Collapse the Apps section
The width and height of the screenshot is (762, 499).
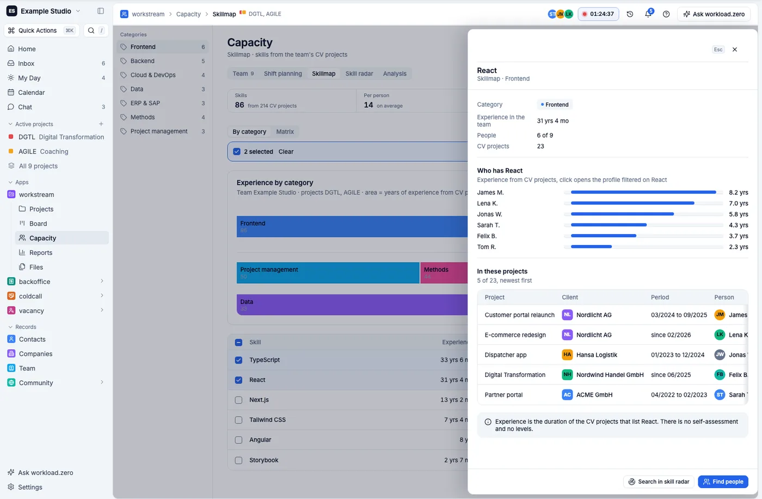point(10,182)
